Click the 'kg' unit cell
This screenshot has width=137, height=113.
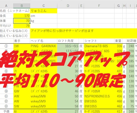coord(43,21)
